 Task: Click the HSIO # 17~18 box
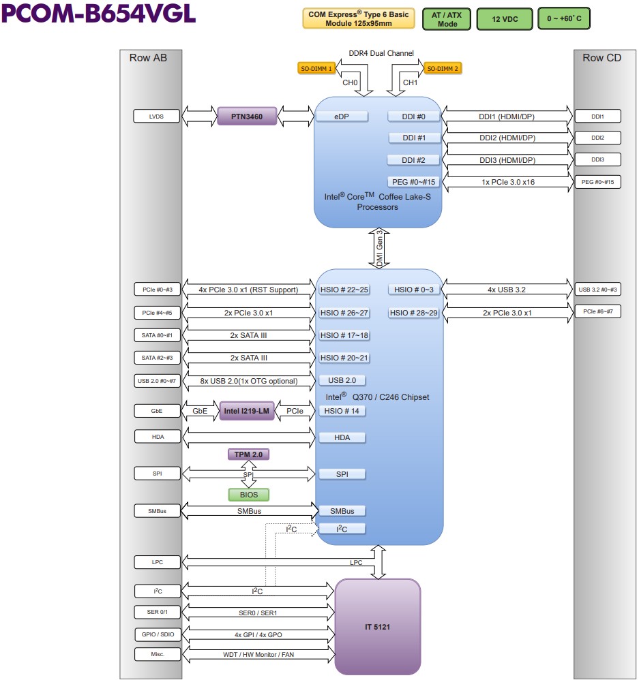(x=344, y=335)
